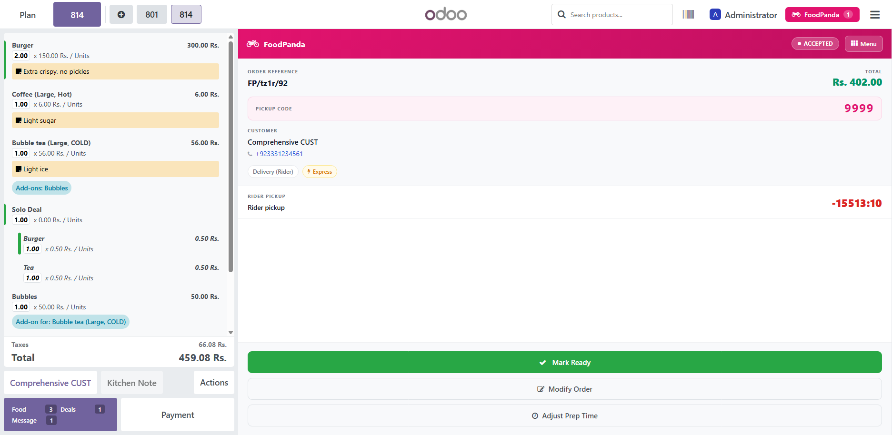Select the highlighted 814 table button
892x435 pixels.
(x=77, y=14)
